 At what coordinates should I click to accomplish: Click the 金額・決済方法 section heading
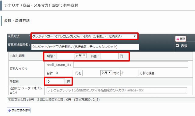[x=17, y=21]
